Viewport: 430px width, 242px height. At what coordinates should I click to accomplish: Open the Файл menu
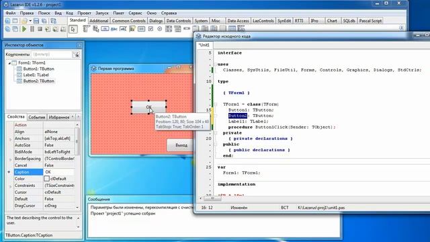click(11, 13)
